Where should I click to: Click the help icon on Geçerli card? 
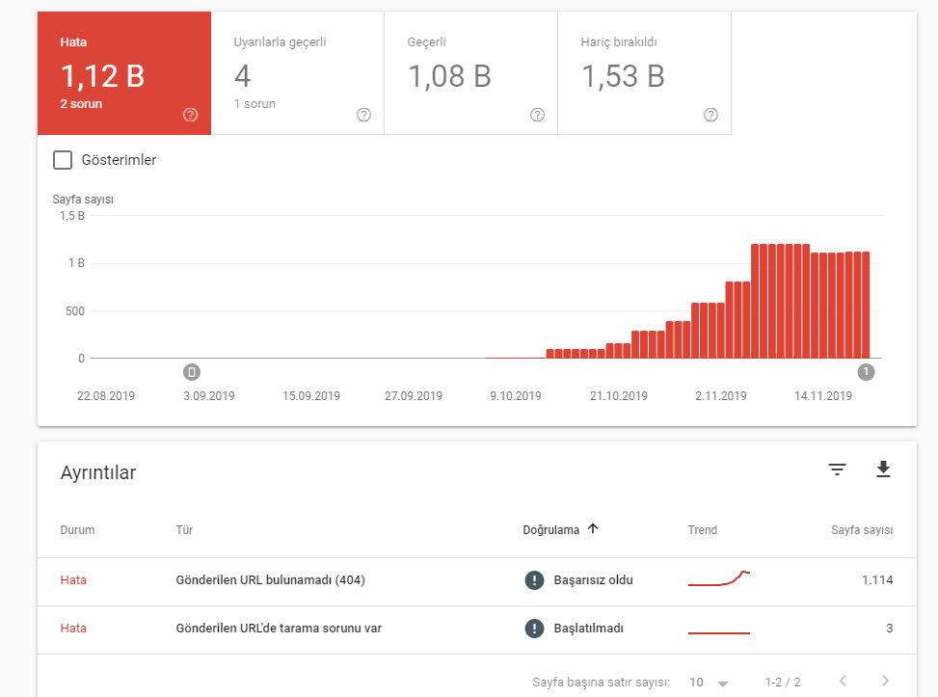pyautogui.click(x=537, y=115)
